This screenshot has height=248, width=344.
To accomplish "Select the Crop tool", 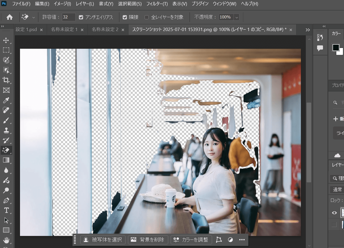I will [x=6, y=80].
